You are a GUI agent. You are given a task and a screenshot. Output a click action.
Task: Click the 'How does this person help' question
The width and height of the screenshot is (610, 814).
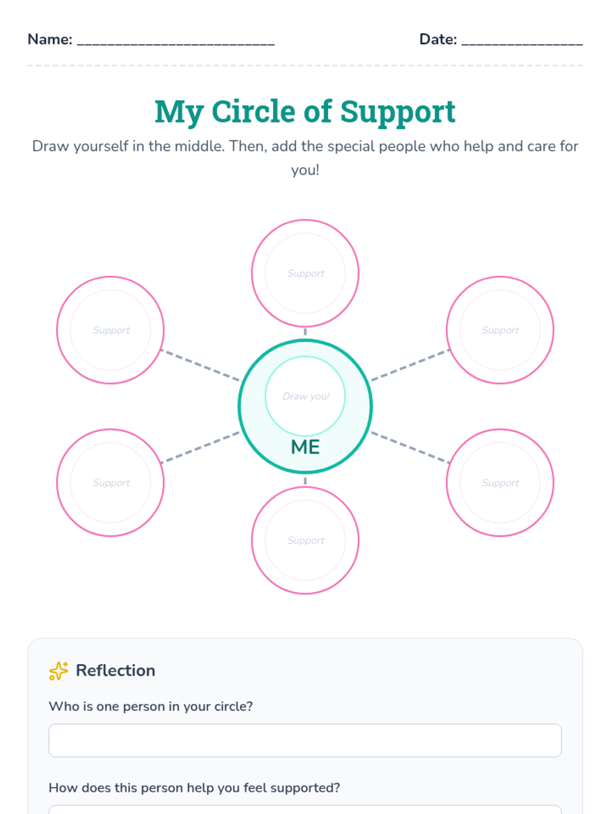coord(194,788)
